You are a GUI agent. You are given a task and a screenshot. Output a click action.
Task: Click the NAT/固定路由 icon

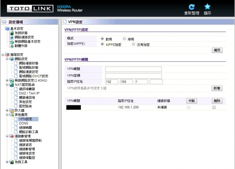click(x=12, y=84)
